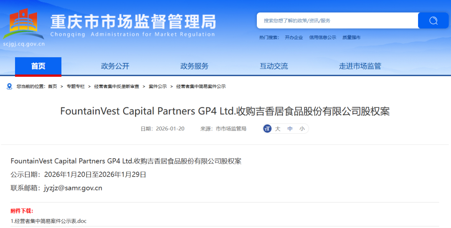
Task: Click the scjgj.cq.gov.cn domain text
Action: point(24,44)
